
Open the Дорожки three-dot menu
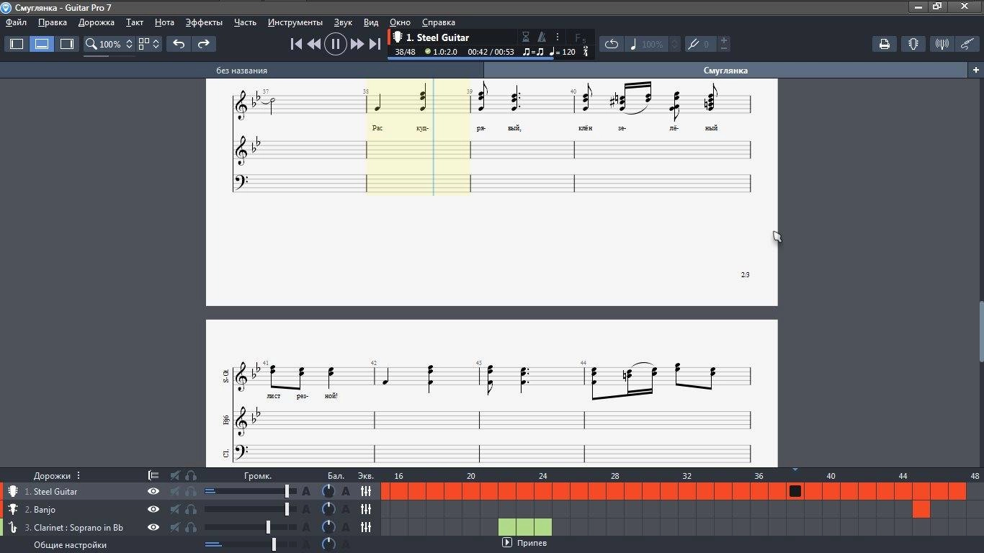(79, 475)
